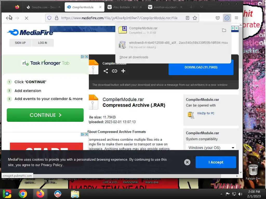Click the forward navigation arrow
Image resolution: width=266 pixels, height=199 pixels.
click(17, 18)
